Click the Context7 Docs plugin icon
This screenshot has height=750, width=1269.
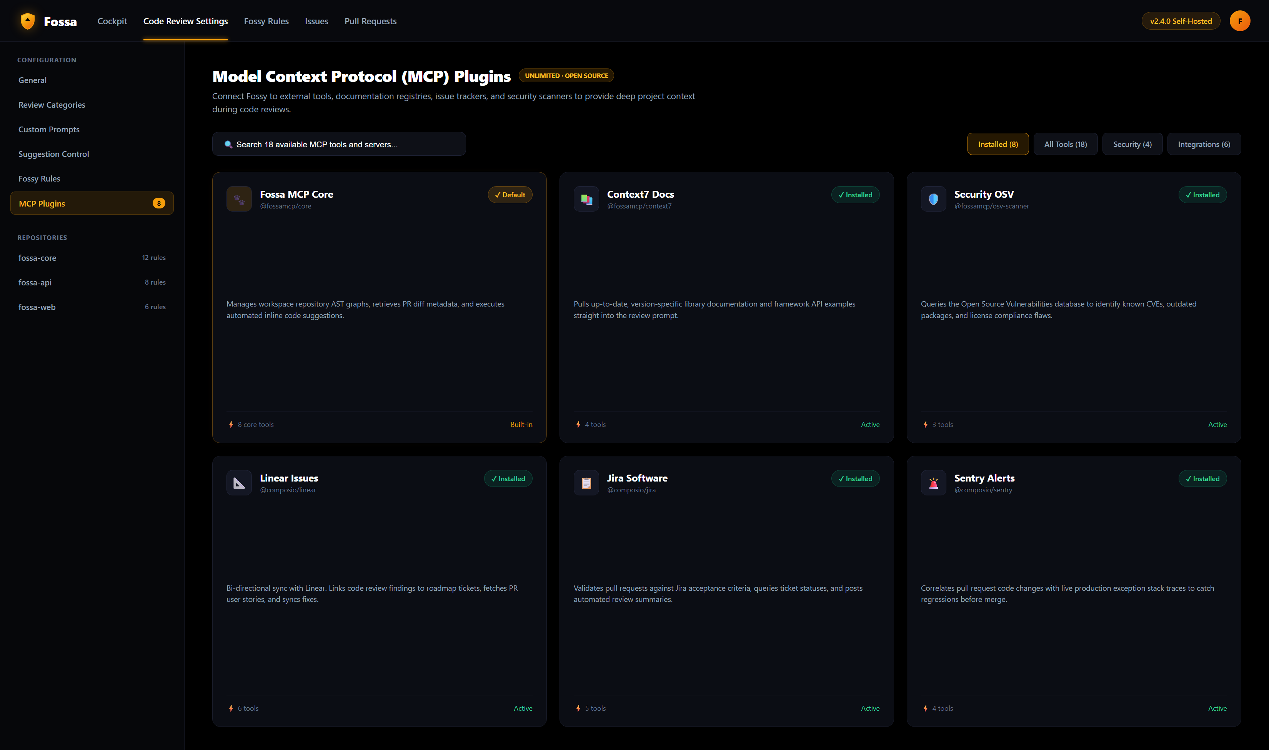(x=586, y=199)
